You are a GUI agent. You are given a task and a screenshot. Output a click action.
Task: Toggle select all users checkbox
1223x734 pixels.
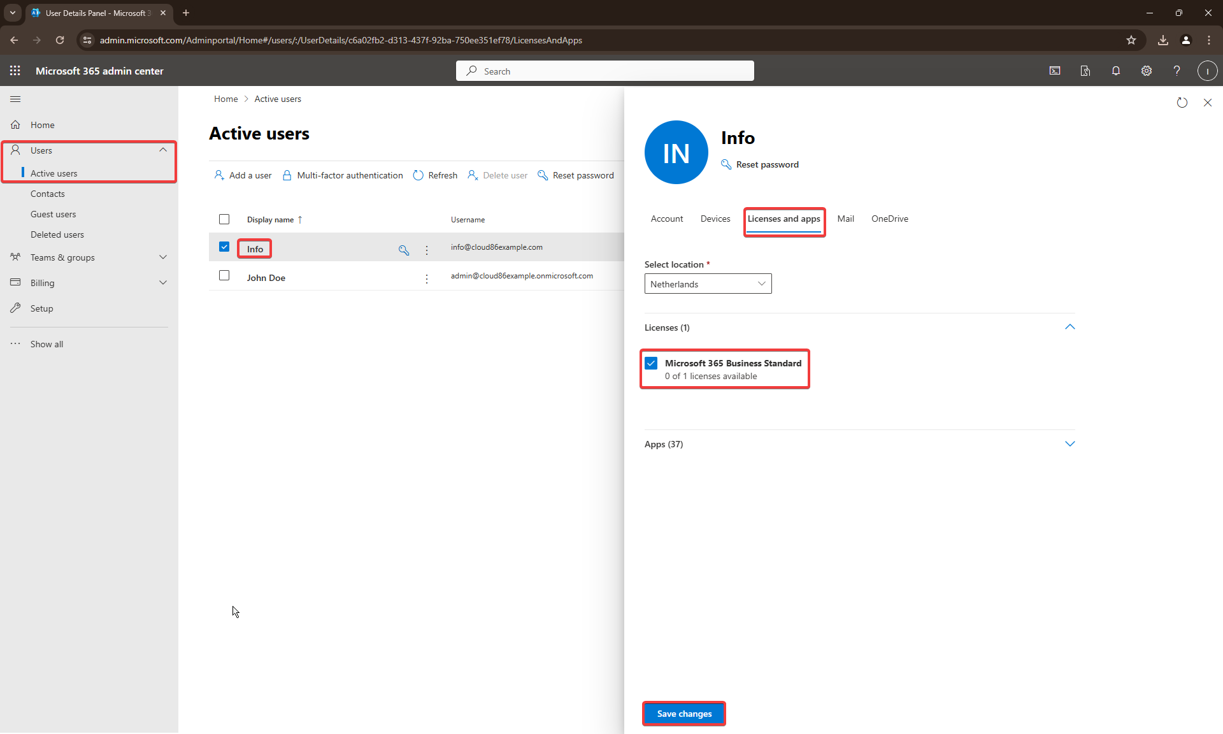[224, 219]
